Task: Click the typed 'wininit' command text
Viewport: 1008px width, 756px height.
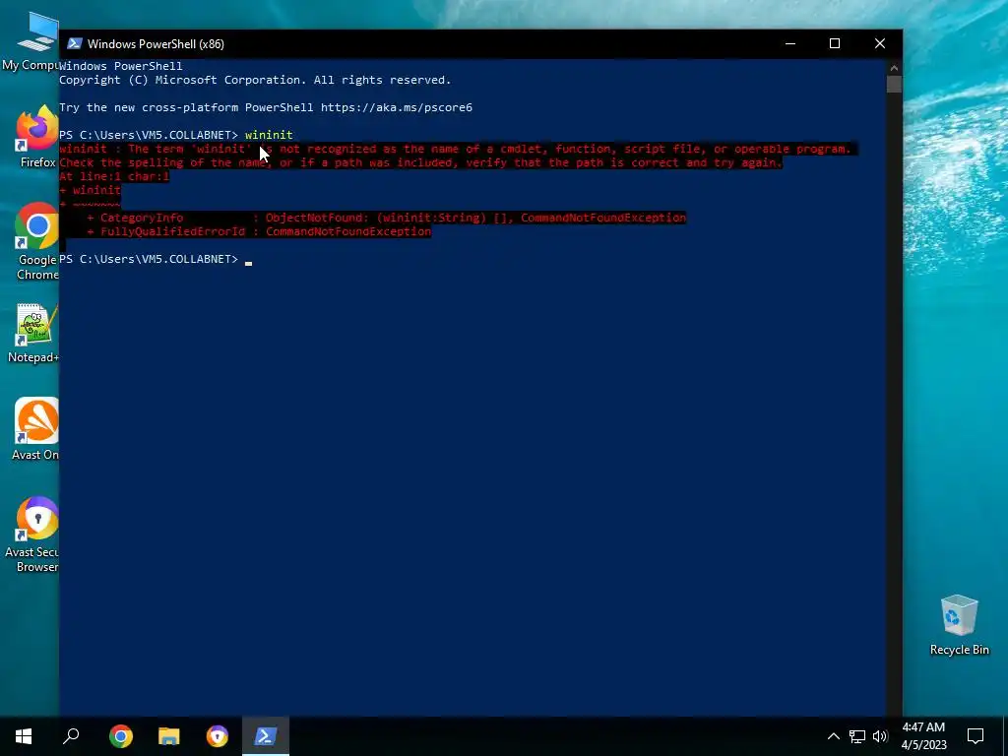Action: tap(269, 135)
